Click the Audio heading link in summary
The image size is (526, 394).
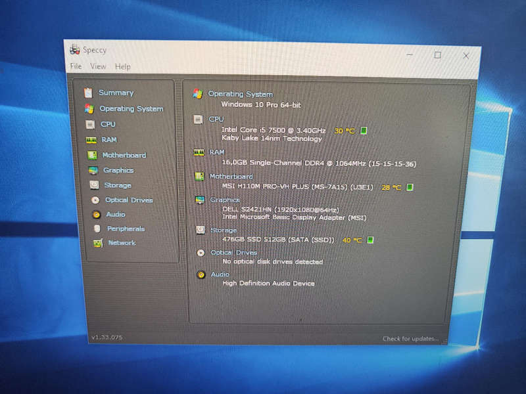point(220,274)
